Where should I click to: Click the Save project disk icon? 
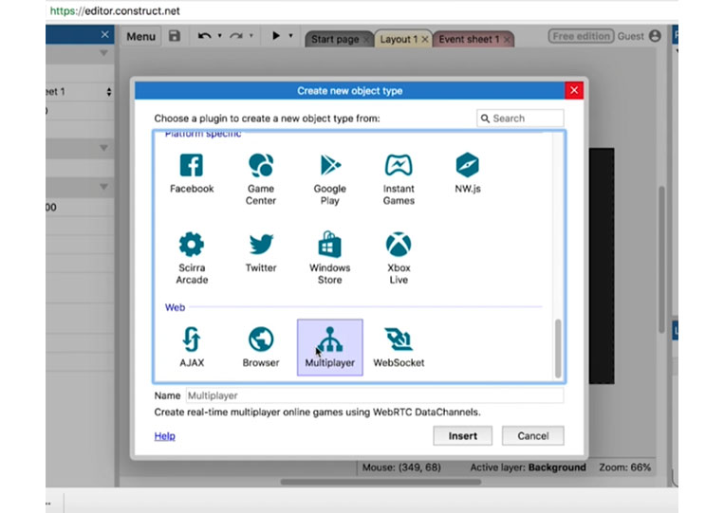coord(174,36)
